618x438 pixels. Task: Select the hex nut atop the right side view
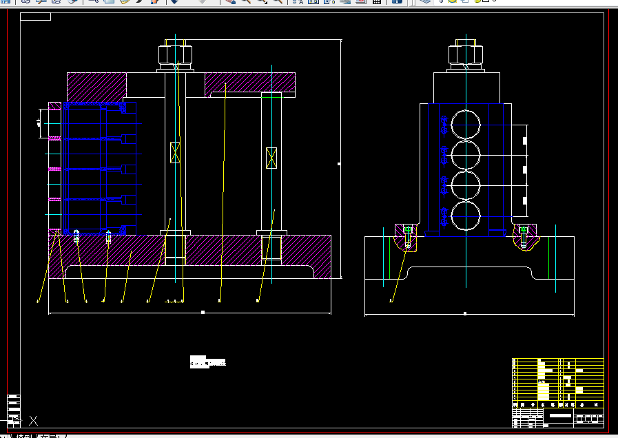(x=466, y=55)
